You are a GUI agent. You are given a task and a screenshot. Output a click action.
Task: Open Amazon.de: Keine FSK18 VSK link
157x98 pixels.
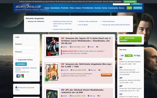pyautogui.click(x=116, y=25)
